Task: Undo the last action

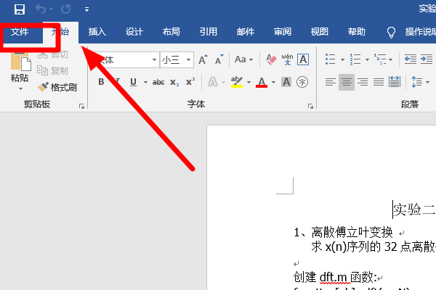Action: [41, 9]
